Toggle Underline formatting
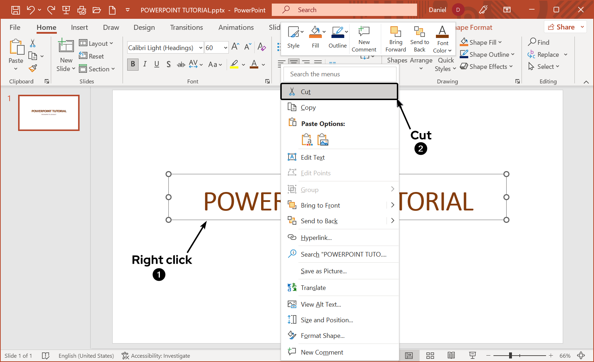Image resolution: width=594 pixels, height=362 pixels. (157, 64)
